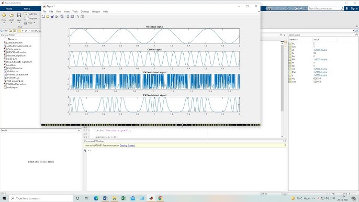Switch to the PLOTS ribbon tab

(27, 9)
